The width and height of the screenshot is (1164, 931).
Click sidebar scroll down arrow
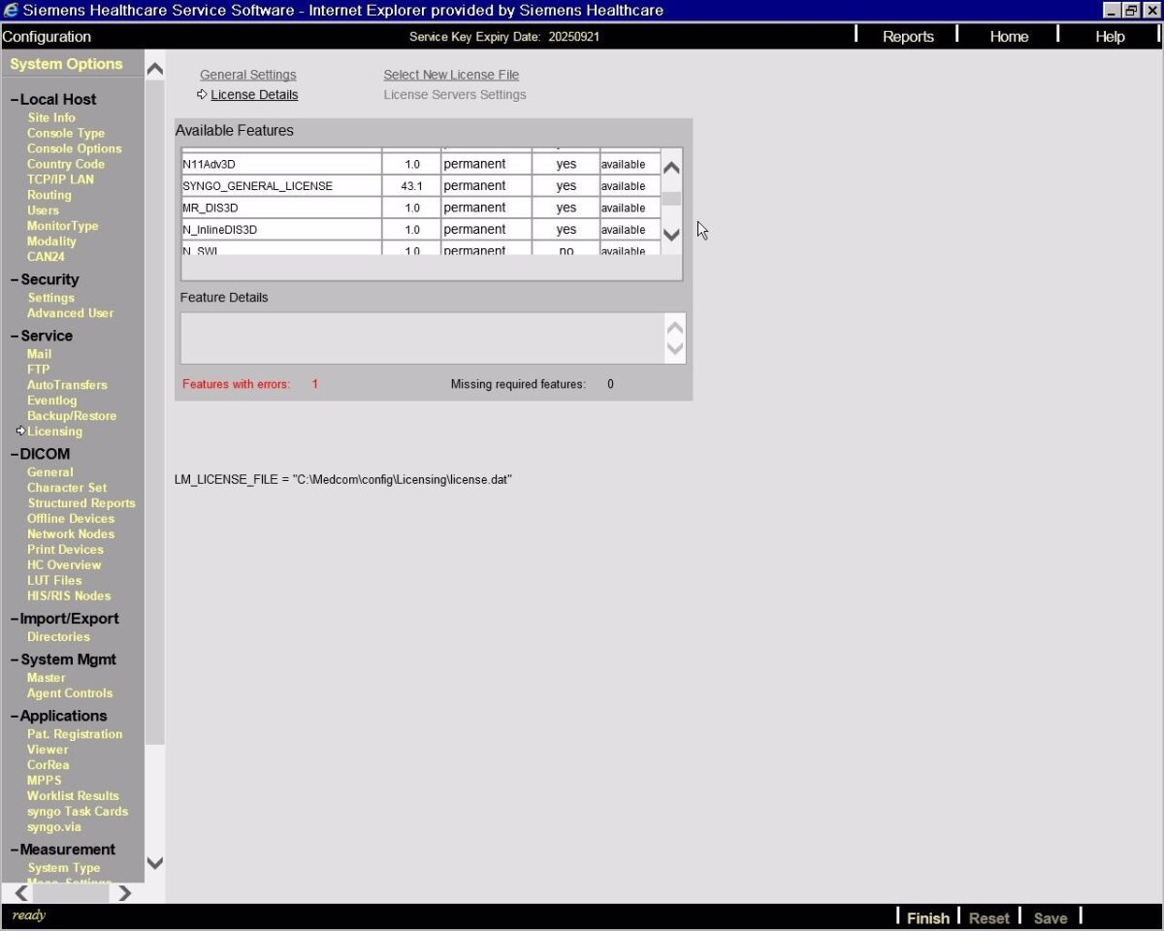(154, 862)
